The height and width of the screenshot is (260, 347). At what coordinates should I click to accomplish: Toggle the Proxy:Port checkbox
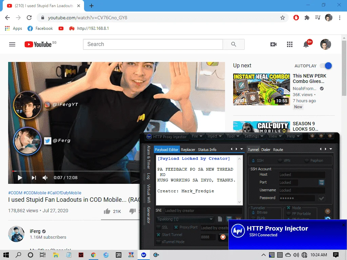(x=176, y=227)
